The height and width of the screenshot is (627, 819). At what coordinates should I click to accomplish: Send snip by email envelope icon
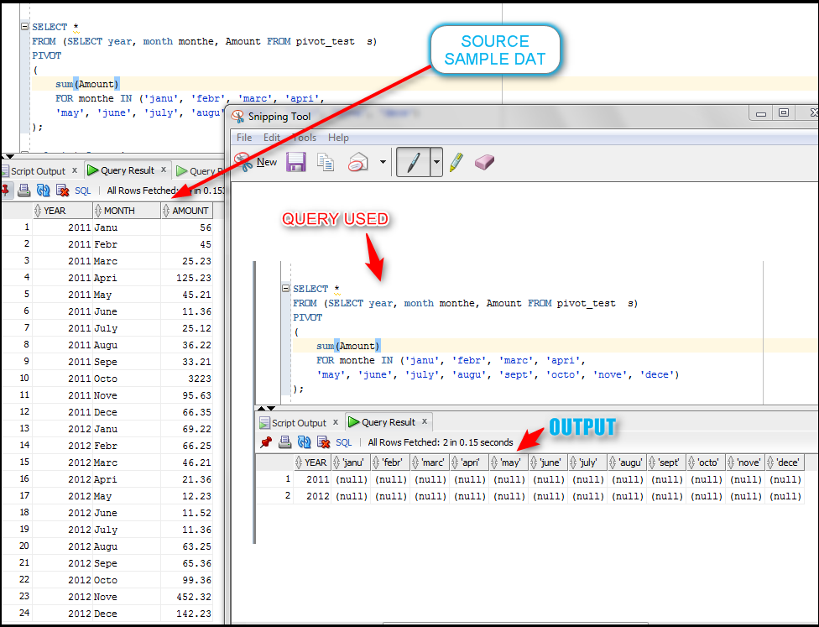click(x=358, y=162)
